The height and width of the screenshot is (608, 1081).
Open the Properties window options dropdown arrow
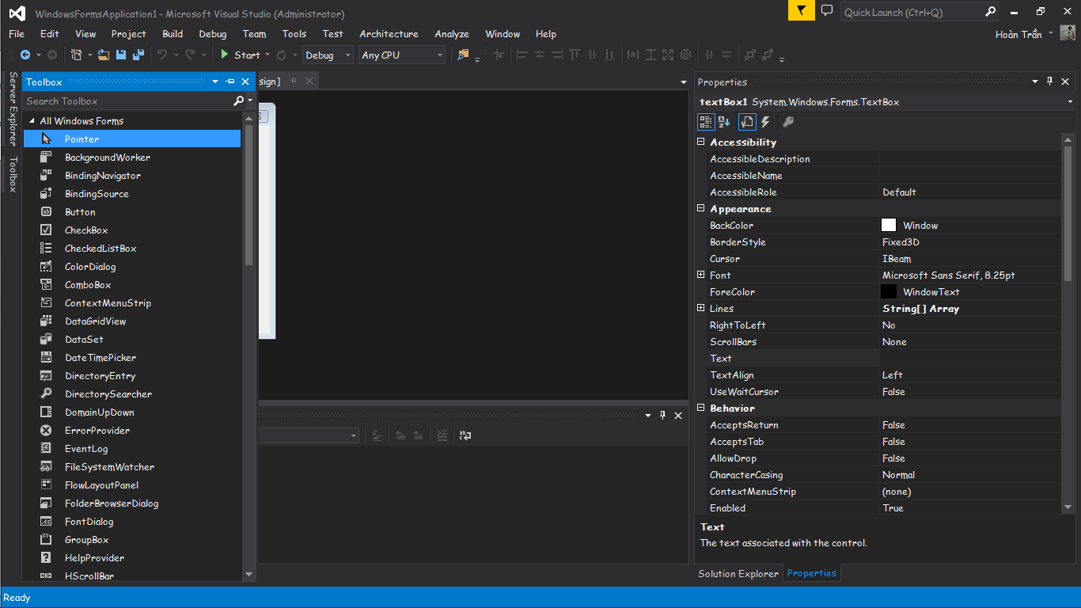pyautogui.click(x=1035, y=82)
